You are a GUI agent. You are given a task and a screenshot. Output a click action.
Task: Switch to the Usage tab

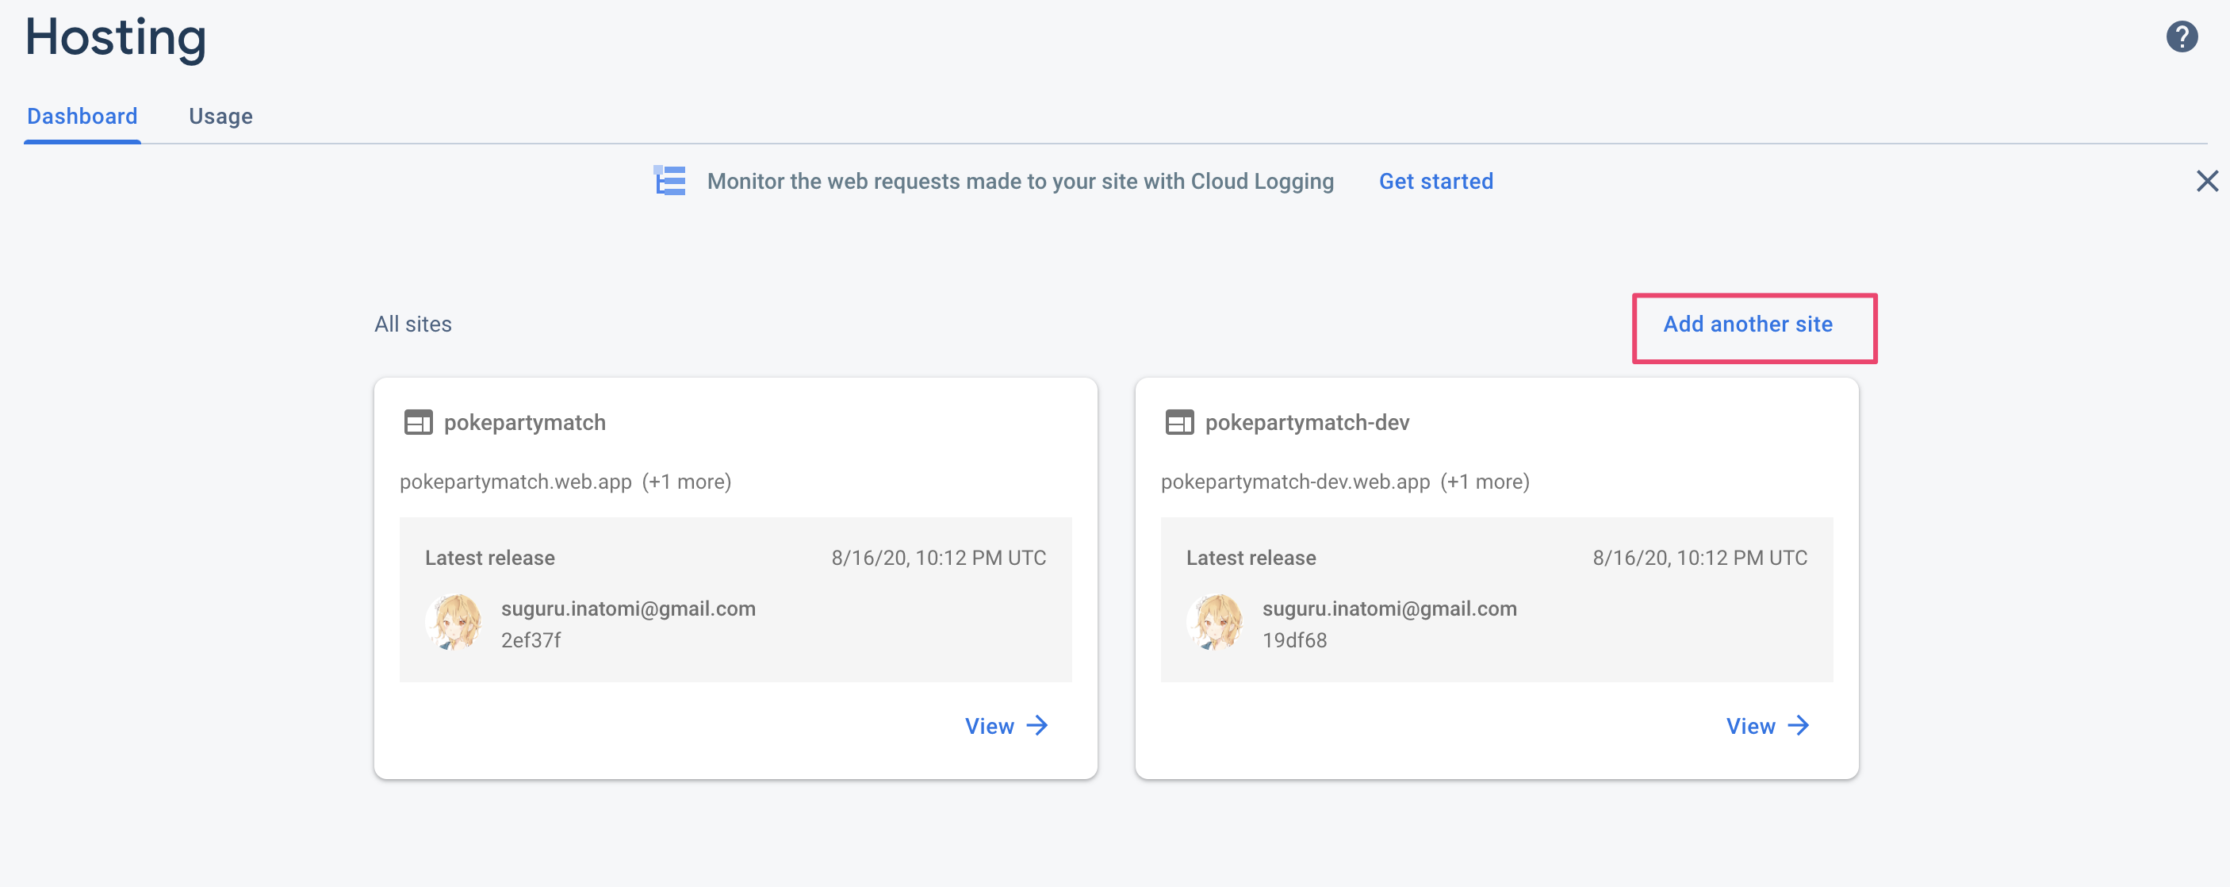[220, 117]
